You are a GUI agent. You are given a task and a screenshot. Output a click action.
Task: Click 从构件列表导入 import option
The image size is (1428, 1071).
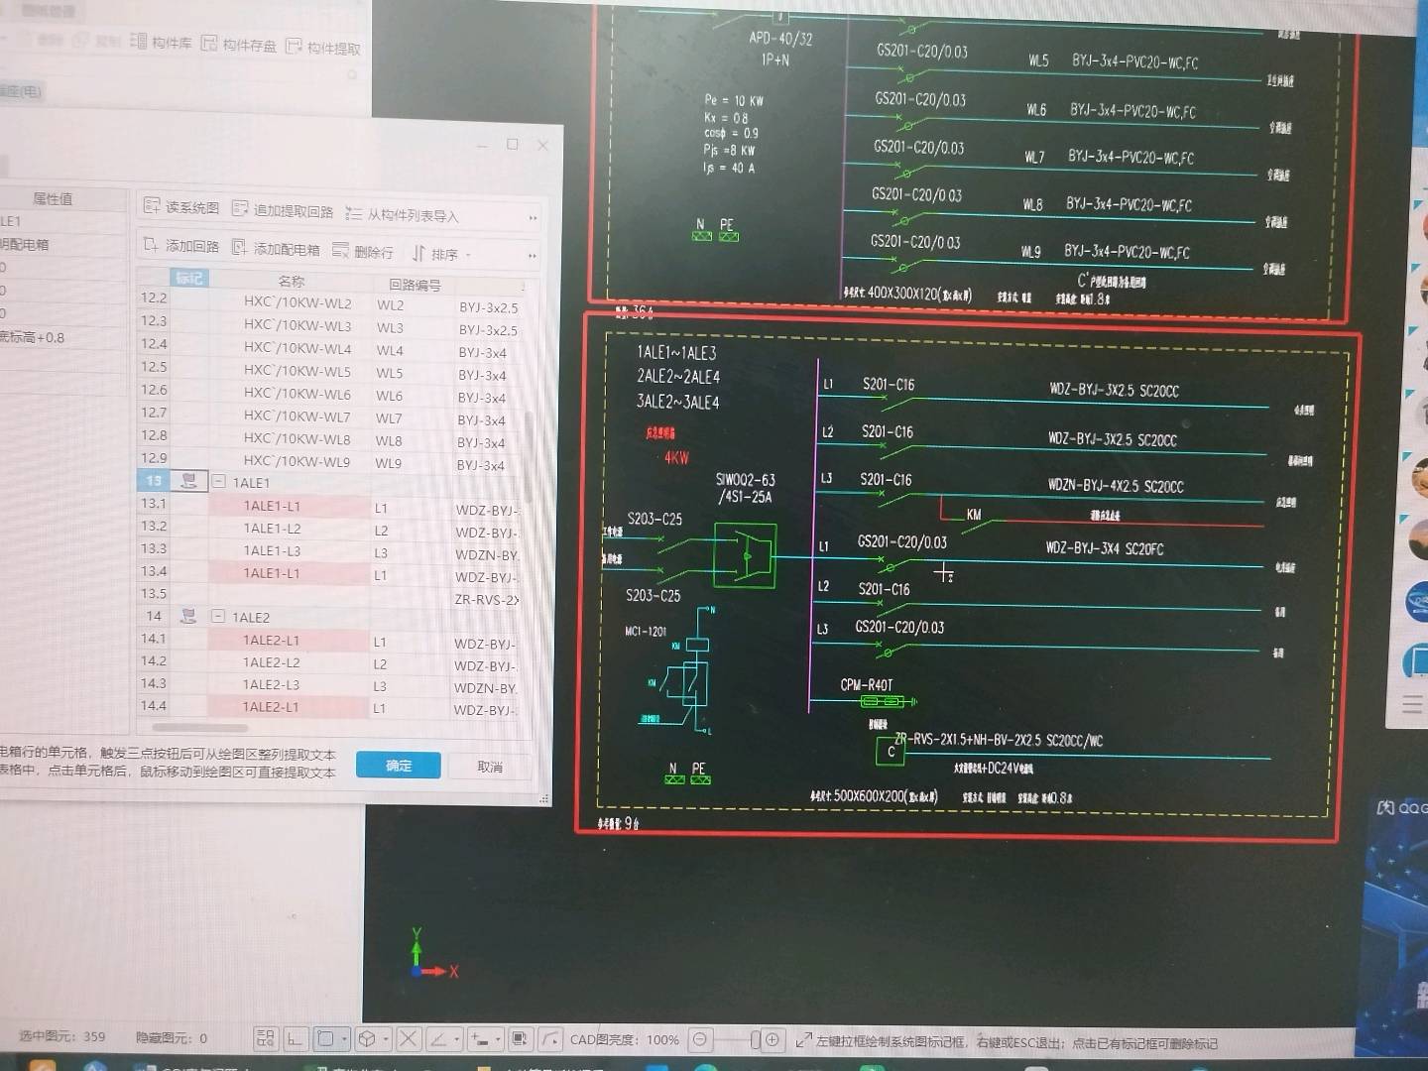pos(403,214)
